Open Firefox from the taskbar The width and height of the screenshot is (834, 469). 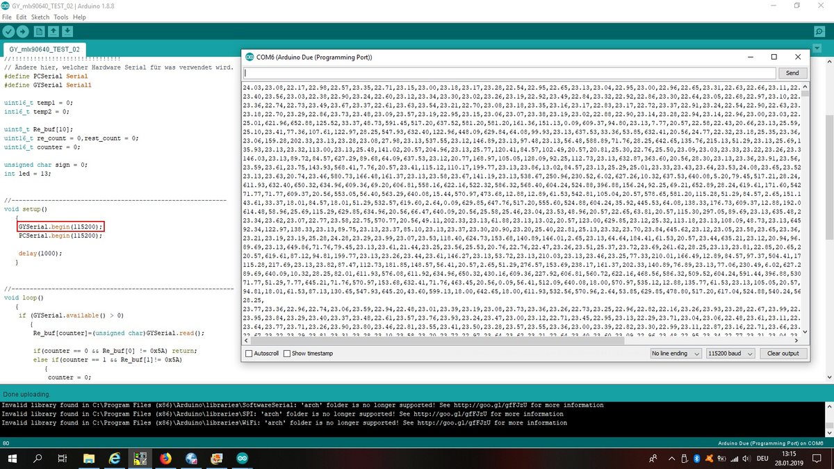click(165, 459)
